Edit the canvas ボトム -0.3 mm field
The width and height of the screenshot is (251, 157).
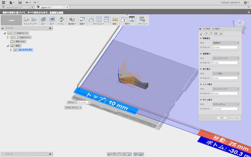pos(82,103)
